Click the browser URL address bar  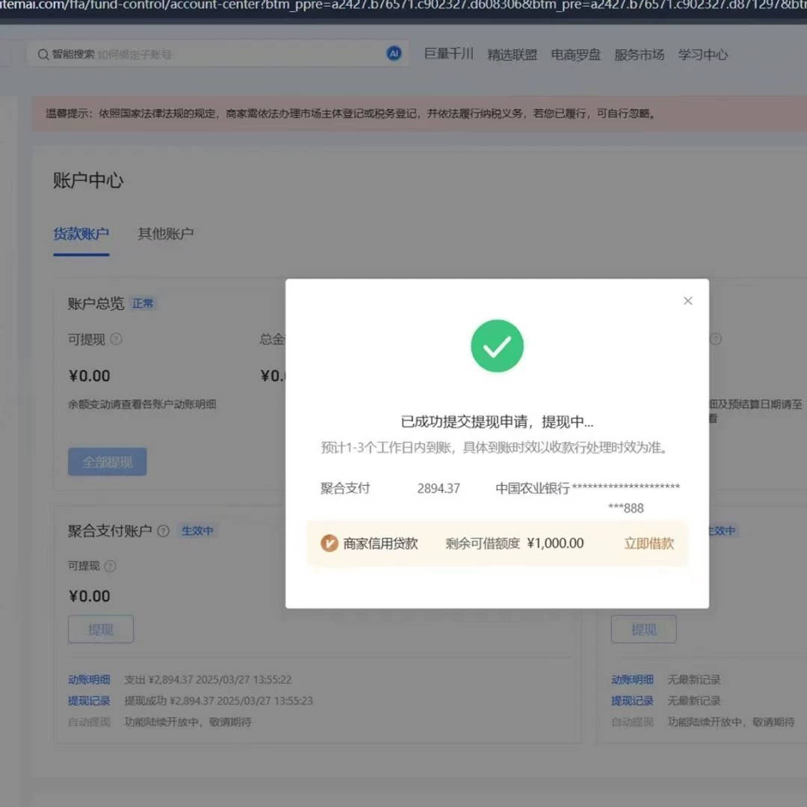(x=403, y=6)
